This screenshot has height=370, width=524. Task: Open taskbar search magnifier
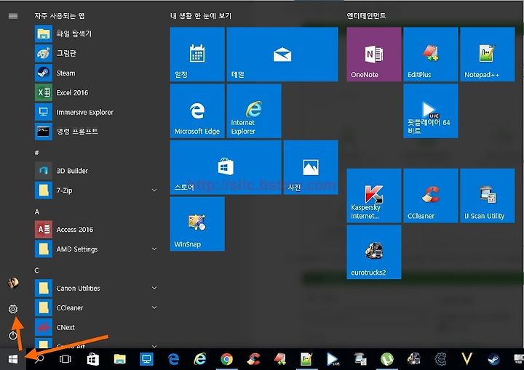tap(39, 359)
